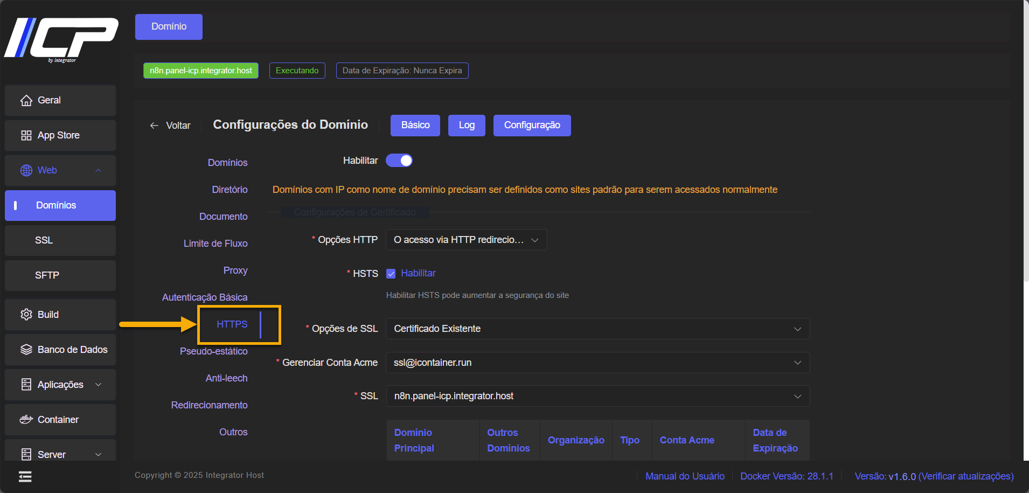Toggle the Habilitar domain switch

coord(399,161)
